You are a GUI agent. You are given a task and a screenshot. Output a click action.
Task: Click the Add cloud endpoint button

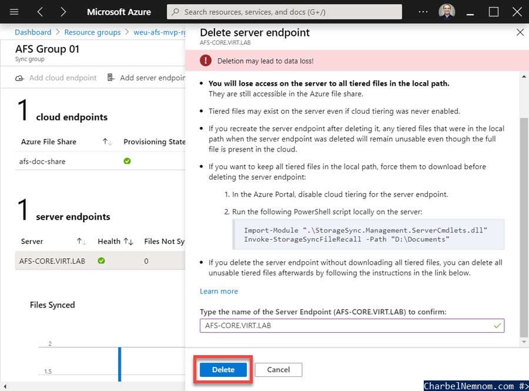(x=56, y=78)
